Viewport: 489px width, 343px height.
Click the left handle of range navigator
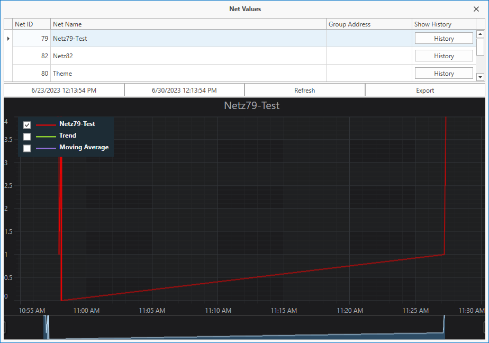pos(5,328)
